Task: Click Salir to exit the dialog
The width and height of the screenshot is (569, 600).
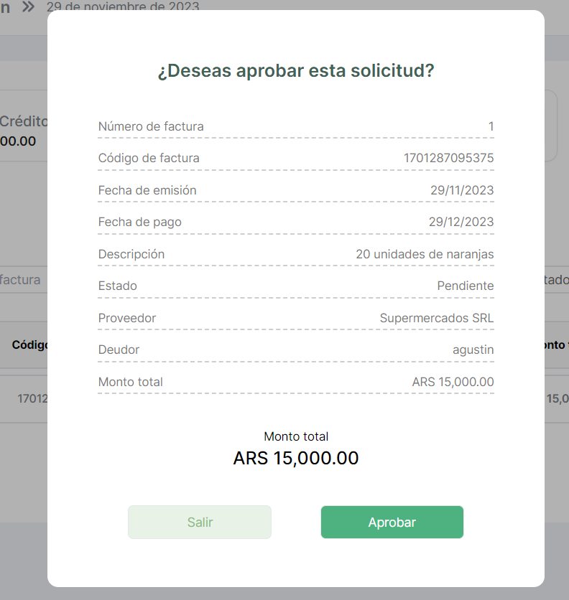Action: 200,522
